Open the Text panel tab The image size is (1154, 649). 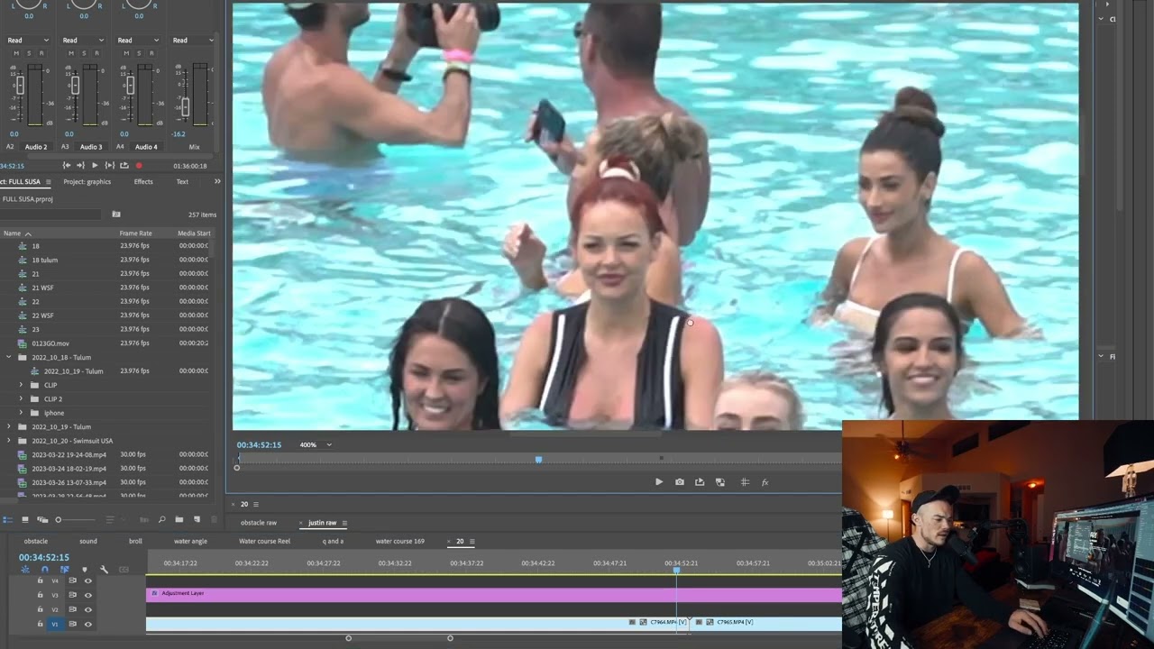point(182,182)
